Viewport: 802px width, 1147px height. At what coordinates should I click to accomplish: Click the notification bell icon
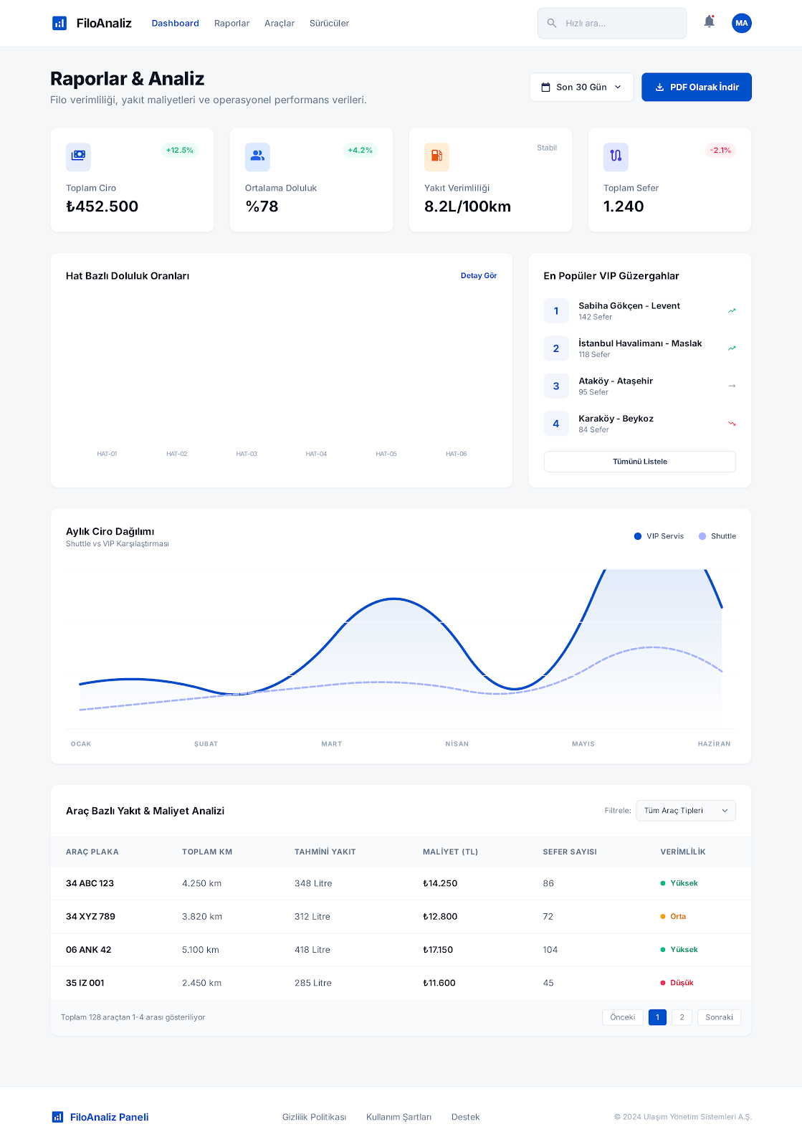point(709,22)
